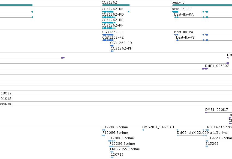
Task: Click the IP12086.3prime EST feature
Action: [x=103, y=135]
